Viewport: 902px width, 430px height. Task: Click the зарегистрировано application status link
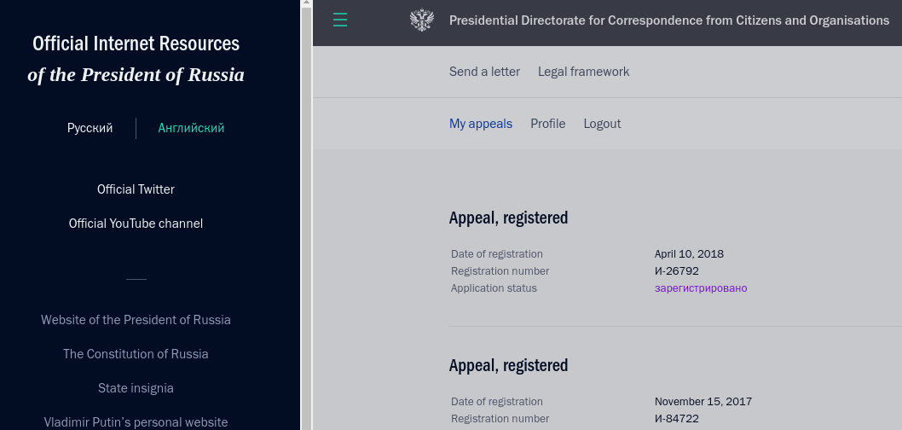(701, 288)
